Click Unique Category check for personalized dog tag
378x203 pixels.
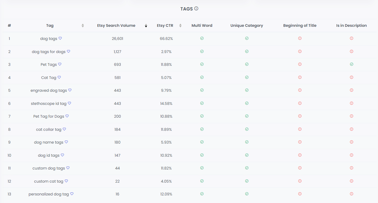click(x=247, y=194)
